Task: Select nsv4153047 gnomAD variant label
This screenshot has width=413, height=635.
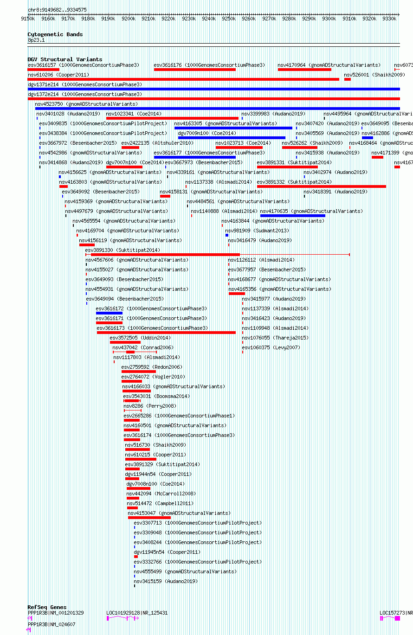Action: [179, 513]
